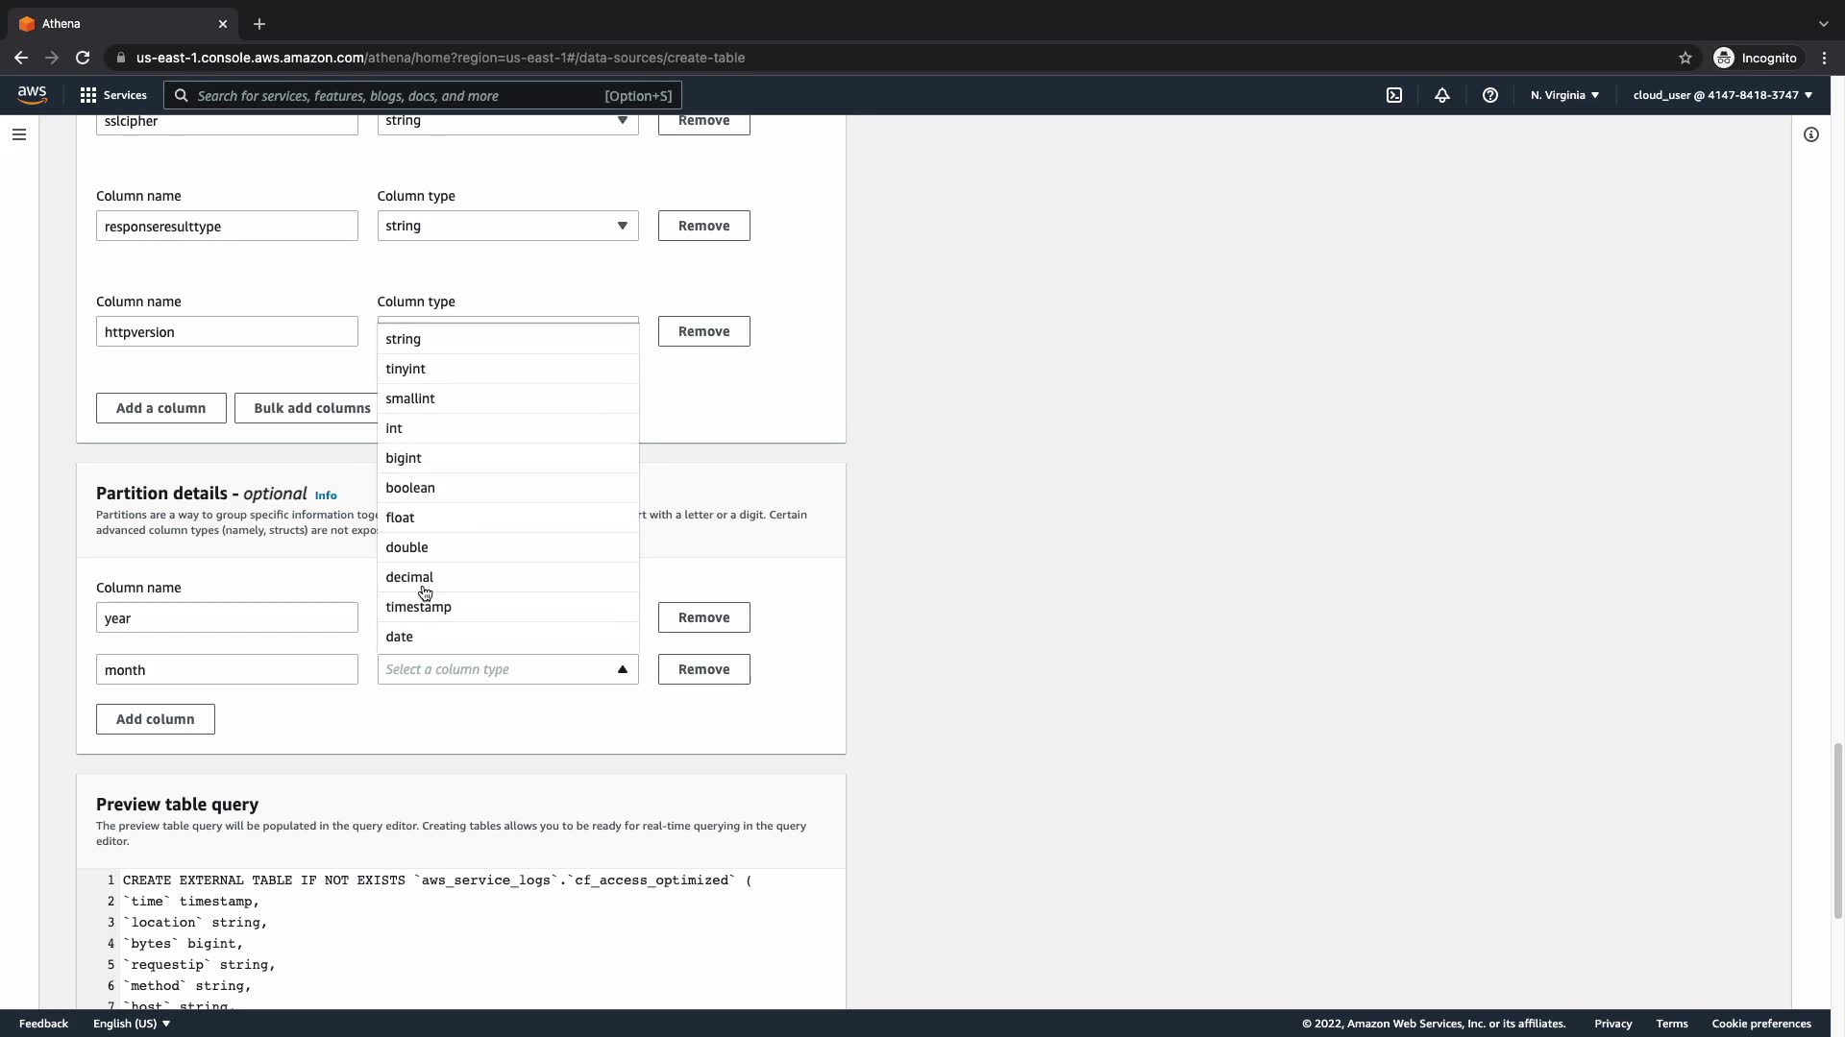This screenshot has height=1037, width=1845.
Task: Click the Add a column button
Action: (161, 408)
